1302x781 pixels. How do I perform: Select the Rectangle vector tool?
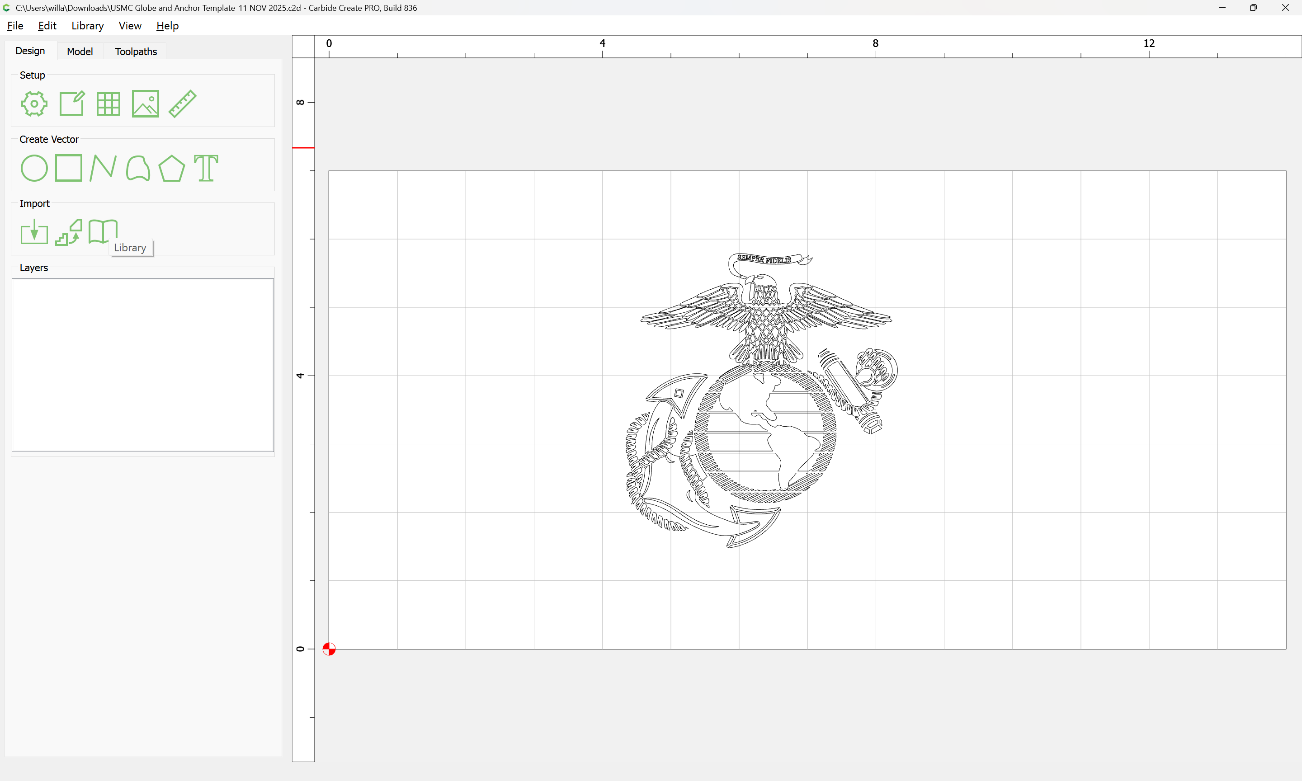[69, 169]
